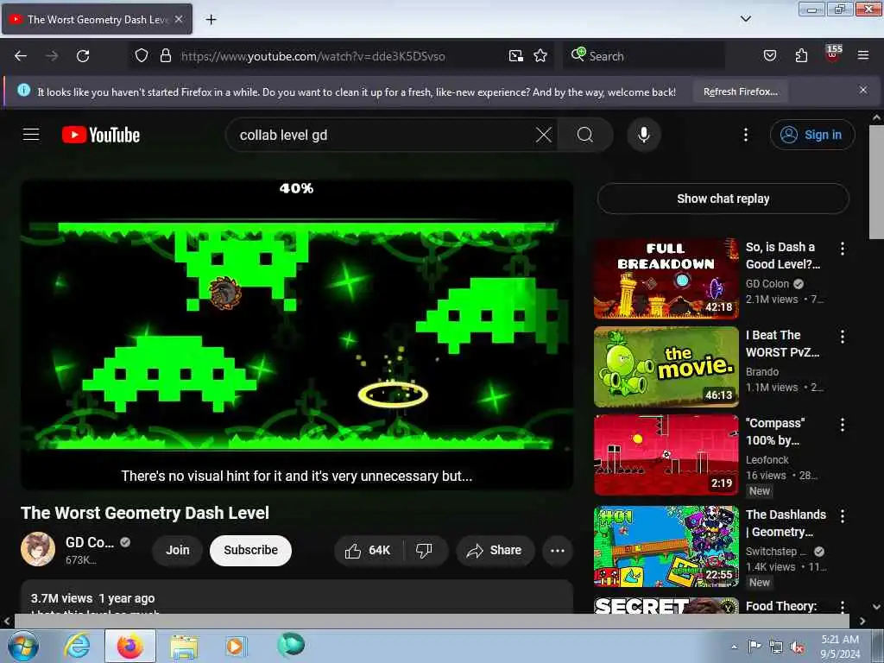Open options for the 'Compass' video
The width and height of the screenshot is (884, 663).
(843, 425)
